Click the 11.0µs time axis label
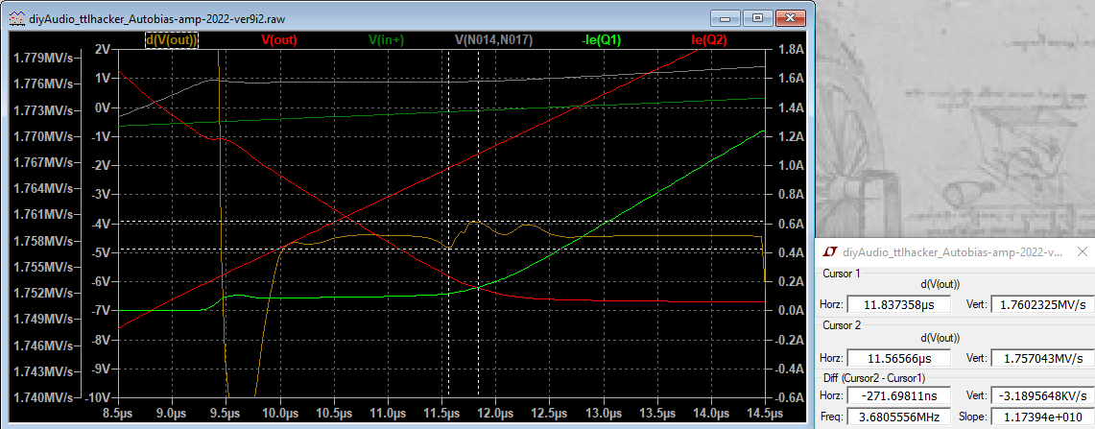 388,412
